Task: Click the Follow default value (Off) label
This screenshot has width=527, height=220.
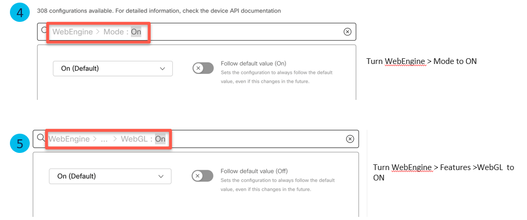Action: coord(254,171)
